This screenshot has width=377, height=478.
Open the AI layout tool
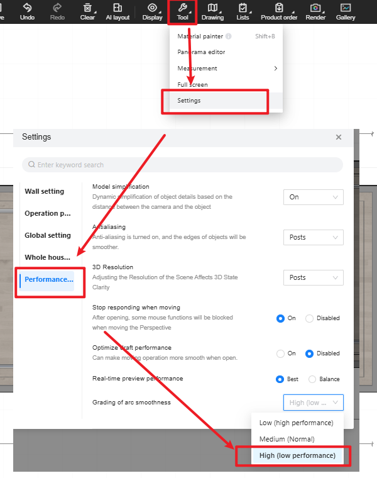pyautogui.click(x=117, y=8)
